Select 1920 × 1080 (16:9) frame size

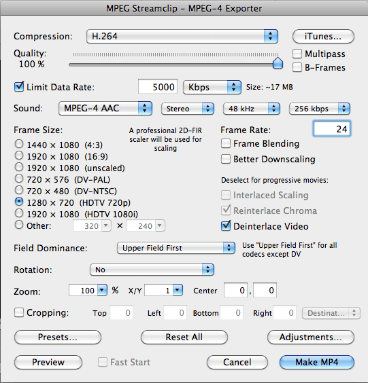coord(19,156)
